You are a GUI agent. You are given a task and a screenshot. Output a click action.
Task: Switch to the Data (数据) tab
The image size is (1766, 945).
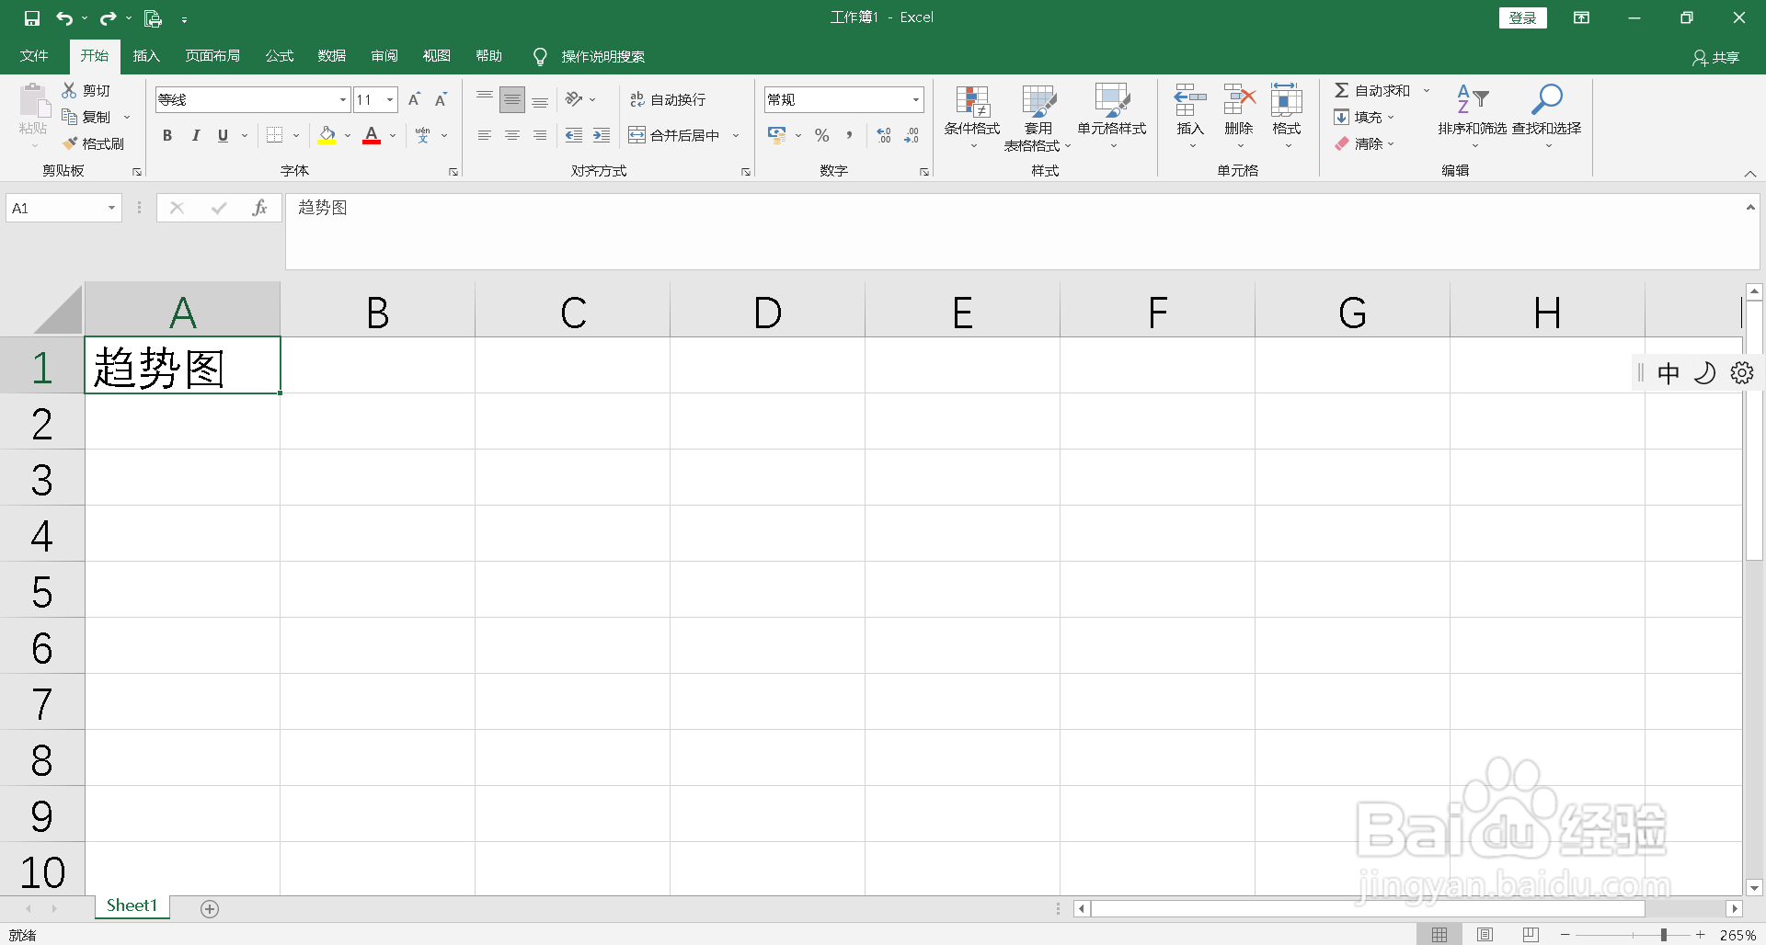click(x=332, y=56)
